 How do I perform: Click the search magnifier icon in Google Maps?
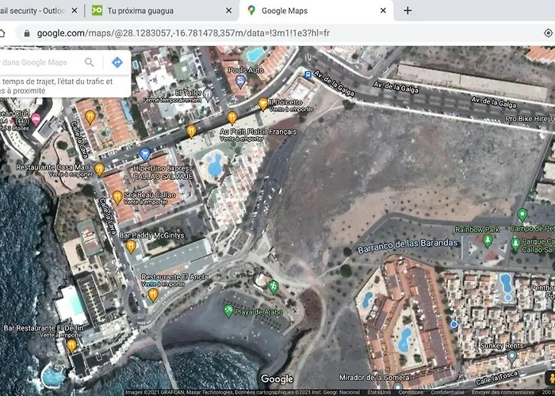pyautogui.click(x=89, y=63)
